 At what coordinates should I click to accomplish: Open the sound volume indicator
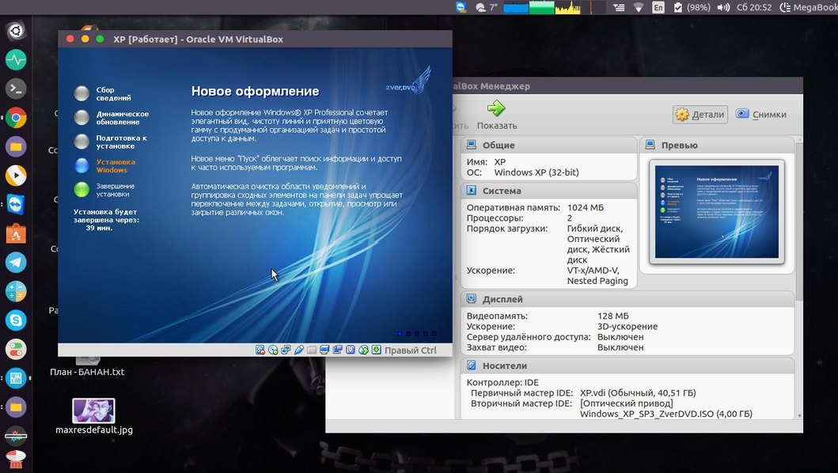(723, 7)
